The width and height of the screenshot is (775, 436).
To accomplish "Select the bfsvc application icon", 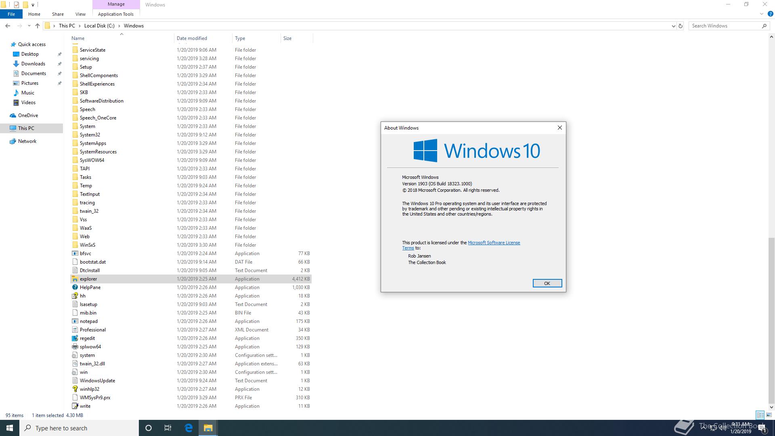I will [75, 254].
